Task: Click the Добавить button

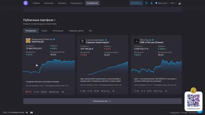Action: point(136,3)
